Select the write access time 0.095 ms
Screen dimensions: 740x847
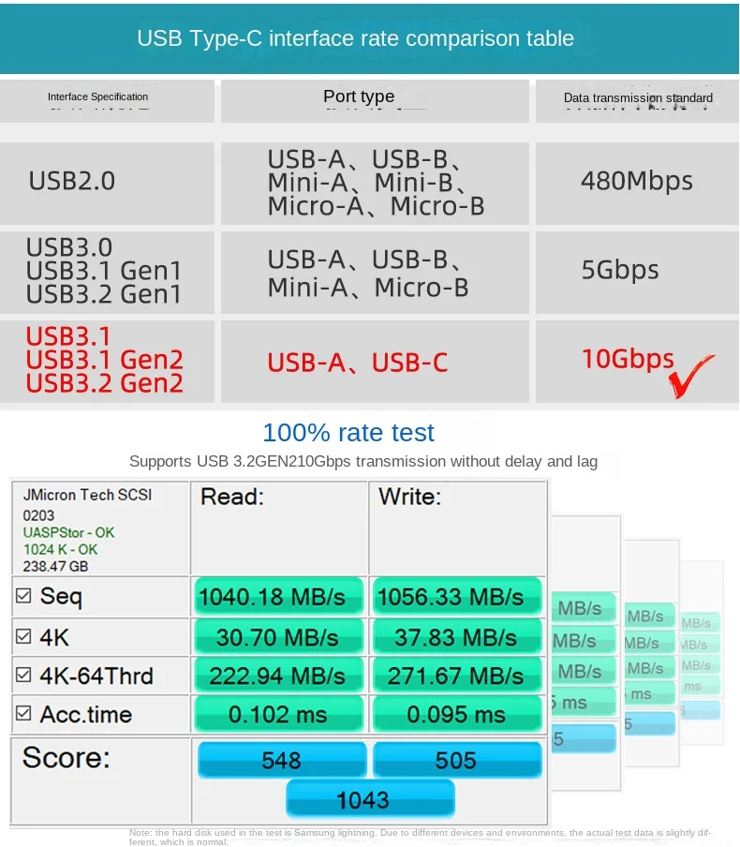tap(456, 715)
